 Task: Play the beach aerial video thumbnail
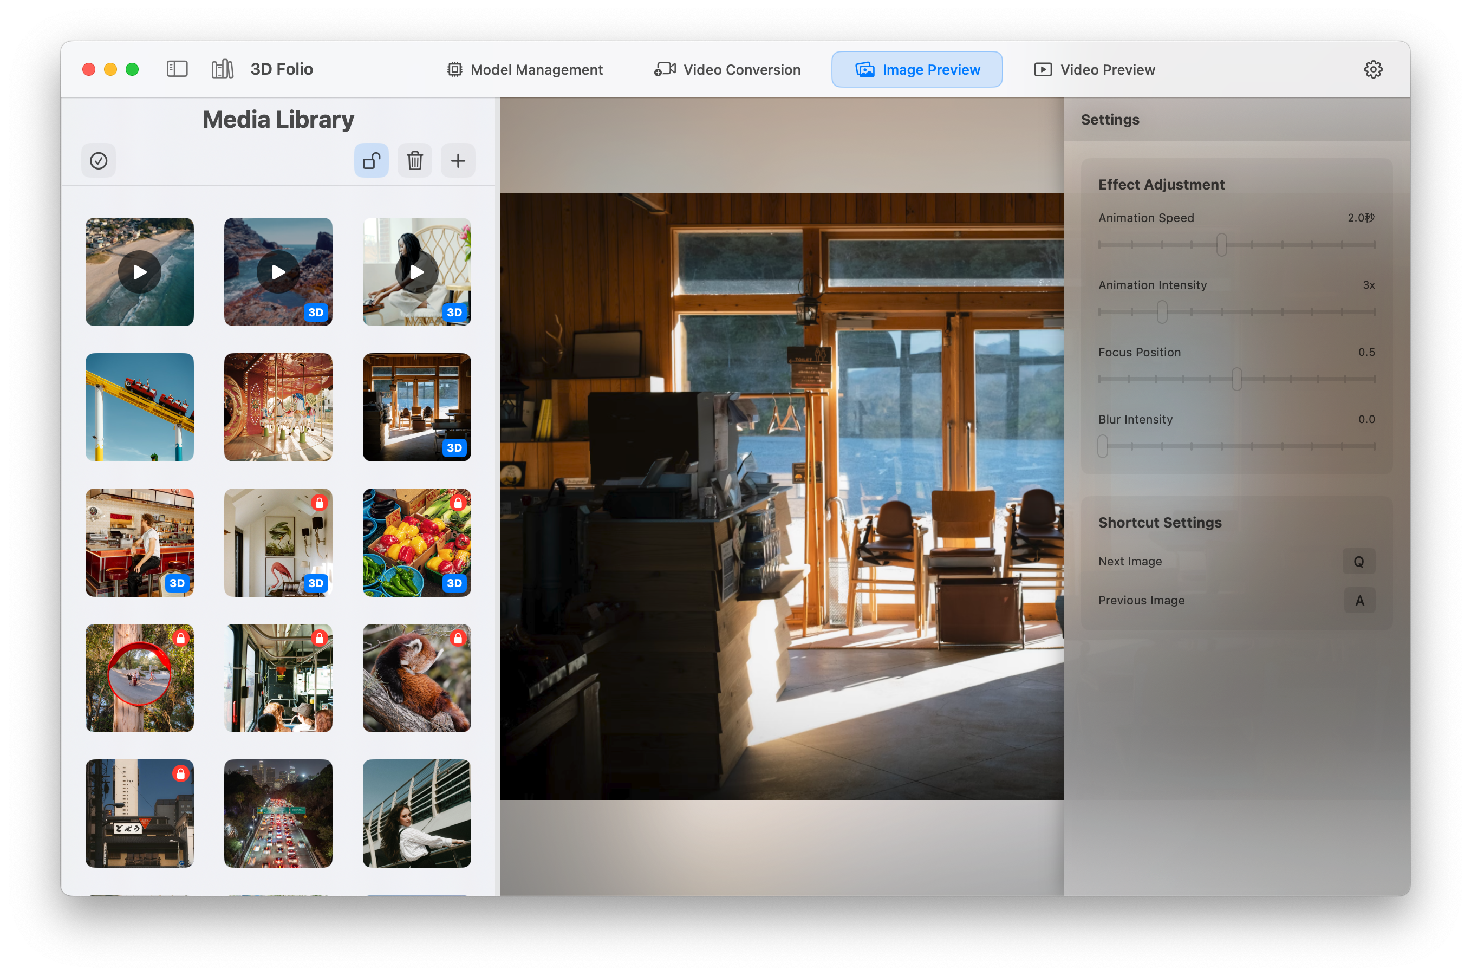coord(139,272)
